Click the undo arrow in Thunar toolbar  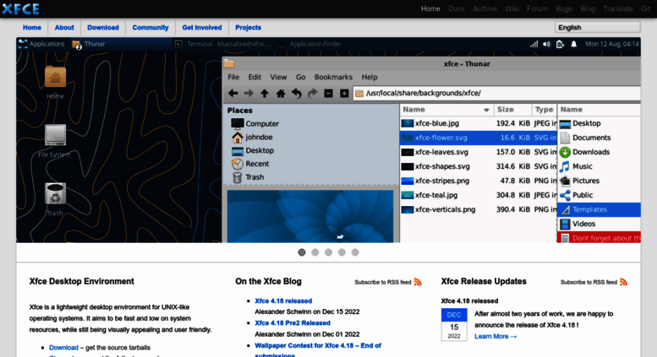click(x=297, y=93)
